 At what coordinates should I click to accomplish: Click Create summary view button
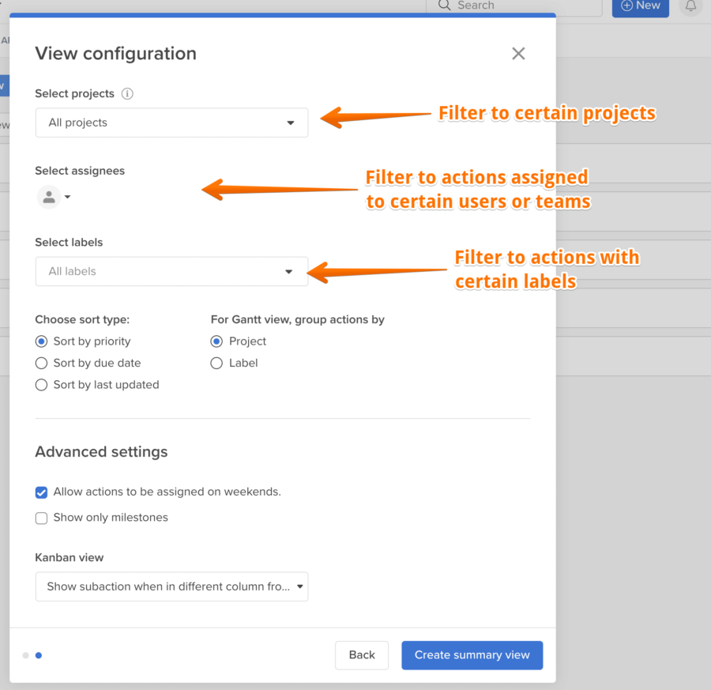472,655
